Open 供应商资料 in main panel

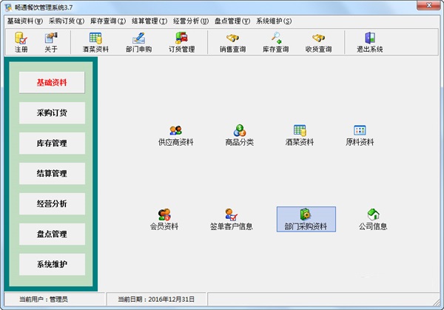176,135
